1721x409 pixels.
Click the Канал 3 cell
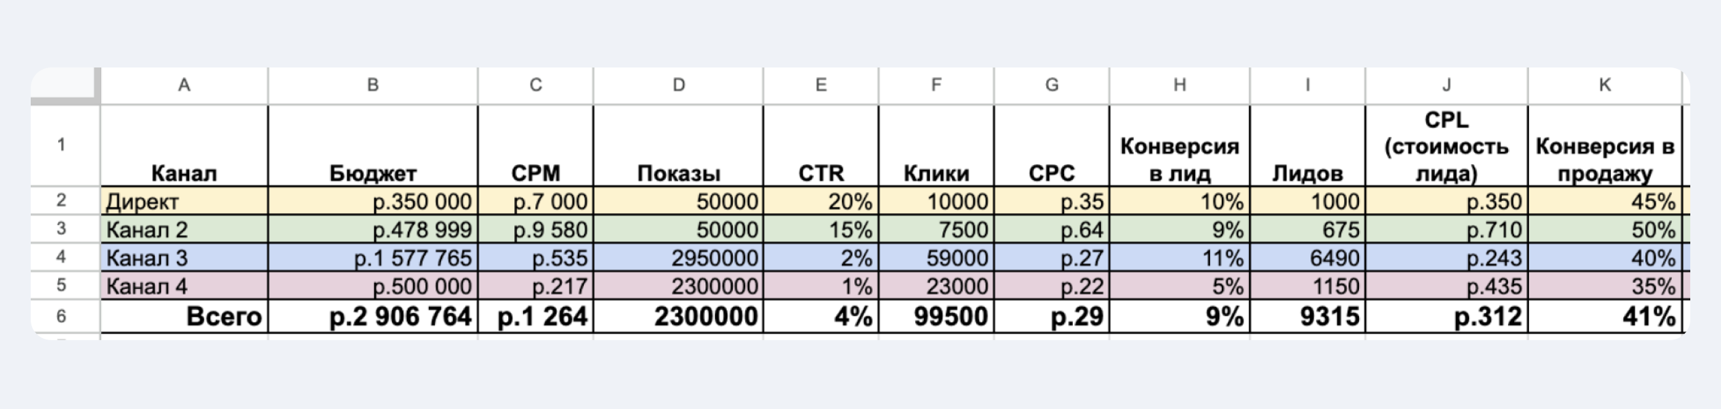184,258
